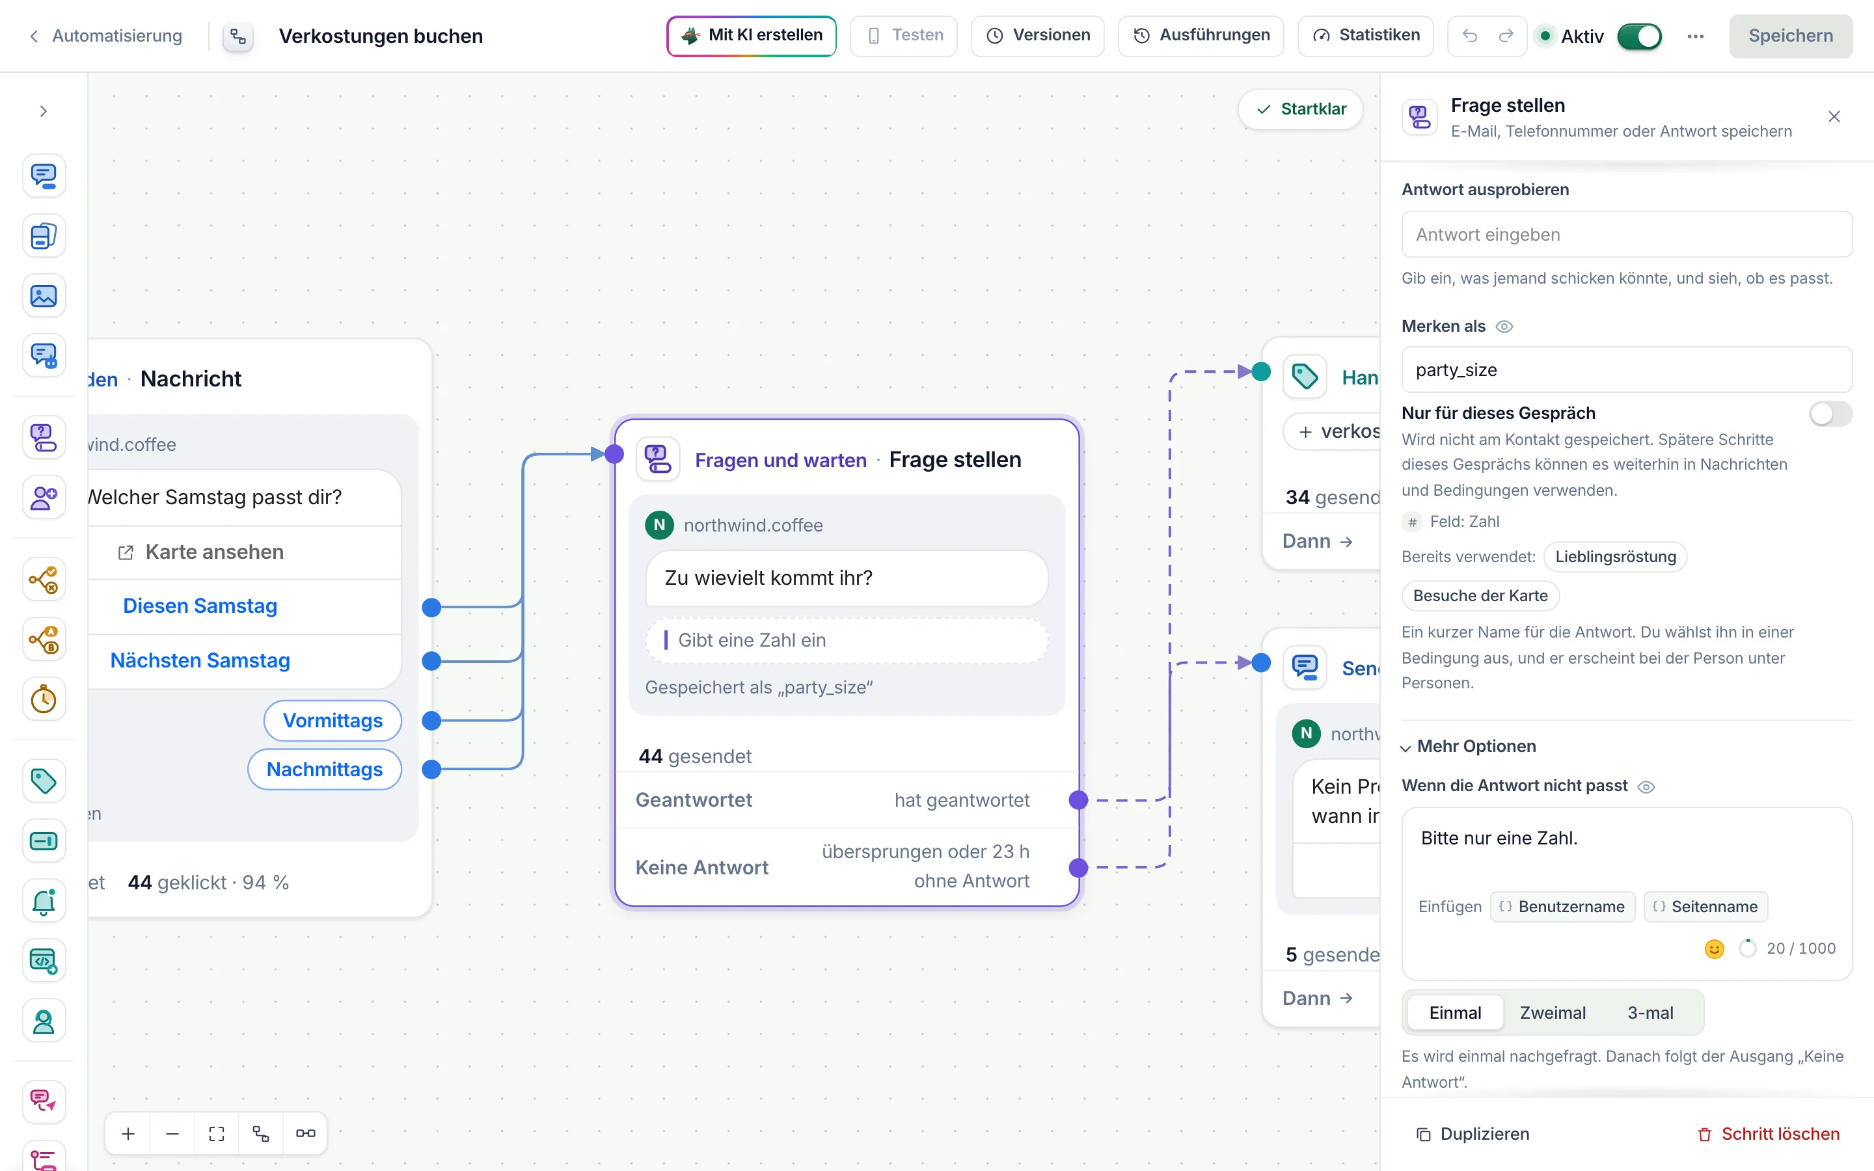Pick the Lieblingsröstung used-field chip
Screen dimensions: 1874x1171
(1616, 557)
